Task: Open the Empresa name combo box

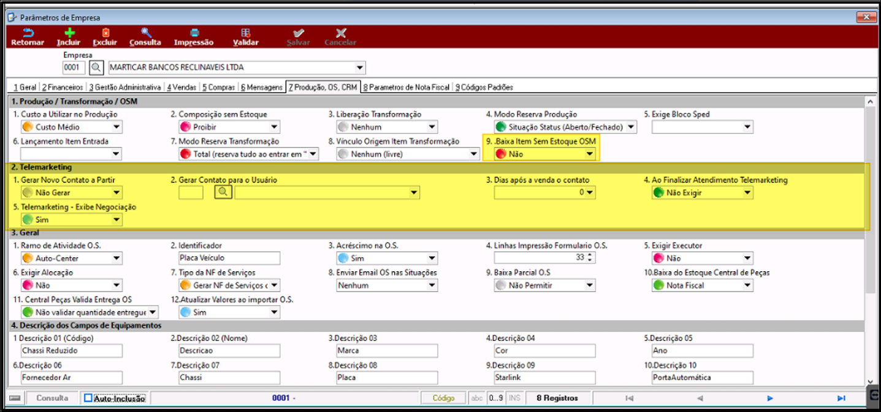Action: [236, 67]
